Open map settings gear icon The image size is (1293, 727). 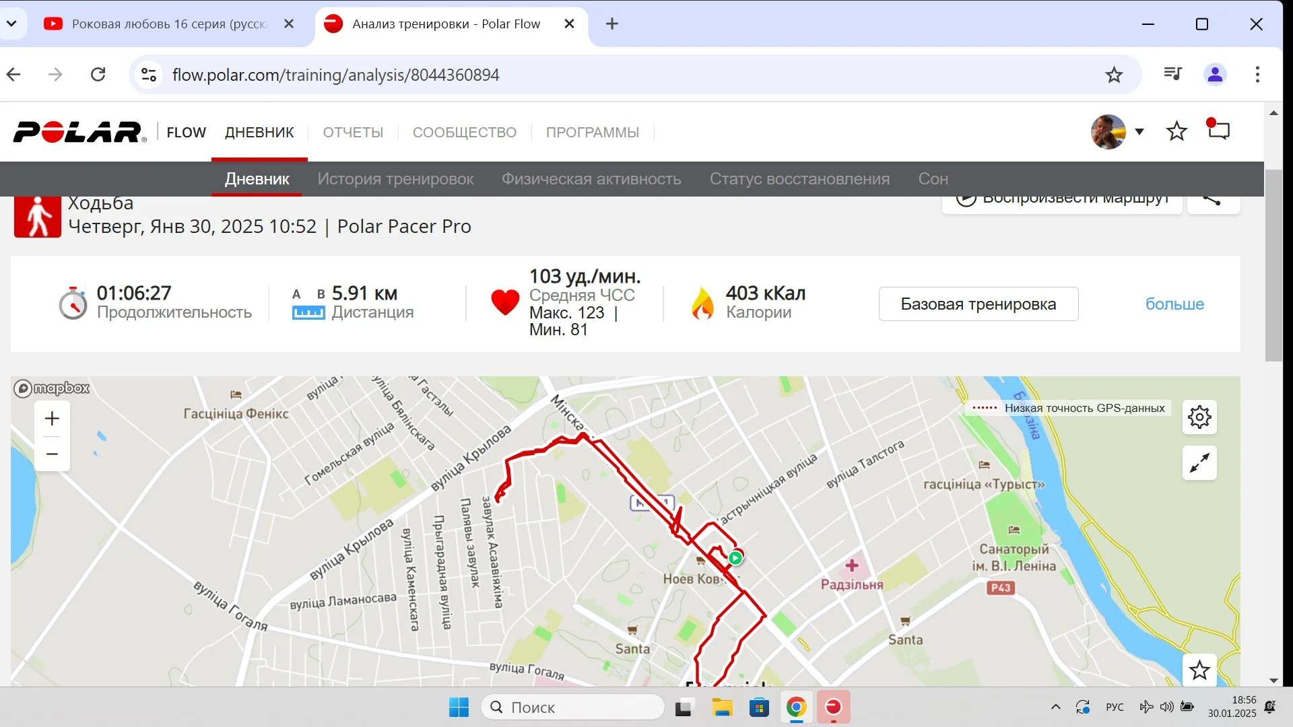coord(1199,417)
